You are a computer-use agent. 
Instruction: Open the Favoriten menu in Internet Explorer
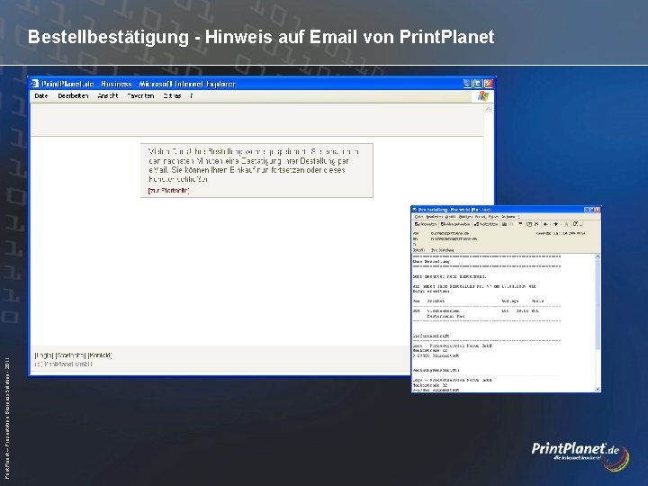(140, 96)
